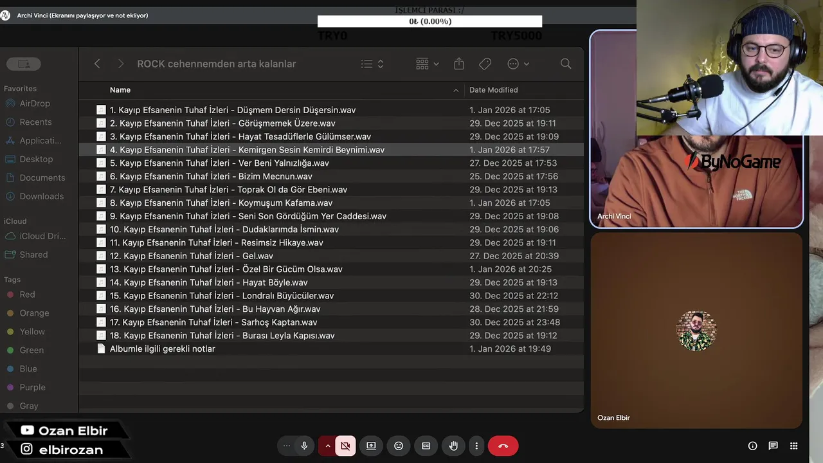Sort files by the Date Modified header
The width and height of the screenshot is (823, 463).
[x=494, y=90]
